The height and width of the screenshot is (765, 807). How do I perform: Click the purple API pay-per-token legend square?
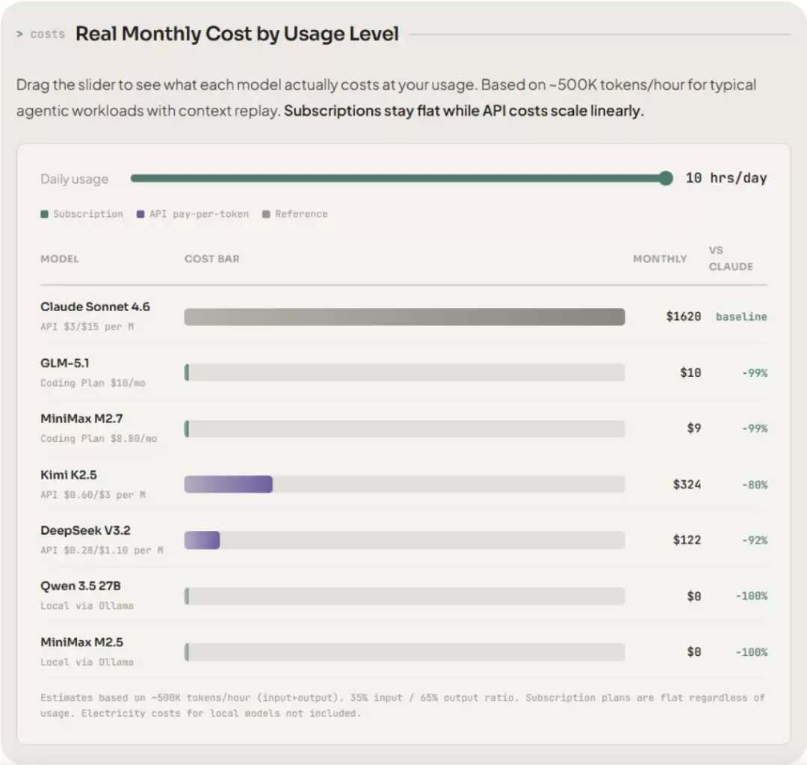140,214
